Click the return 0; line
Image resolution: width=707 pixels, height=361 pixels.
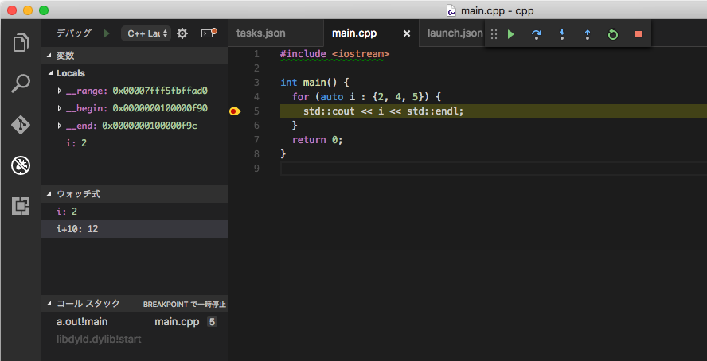coord(318,139)
